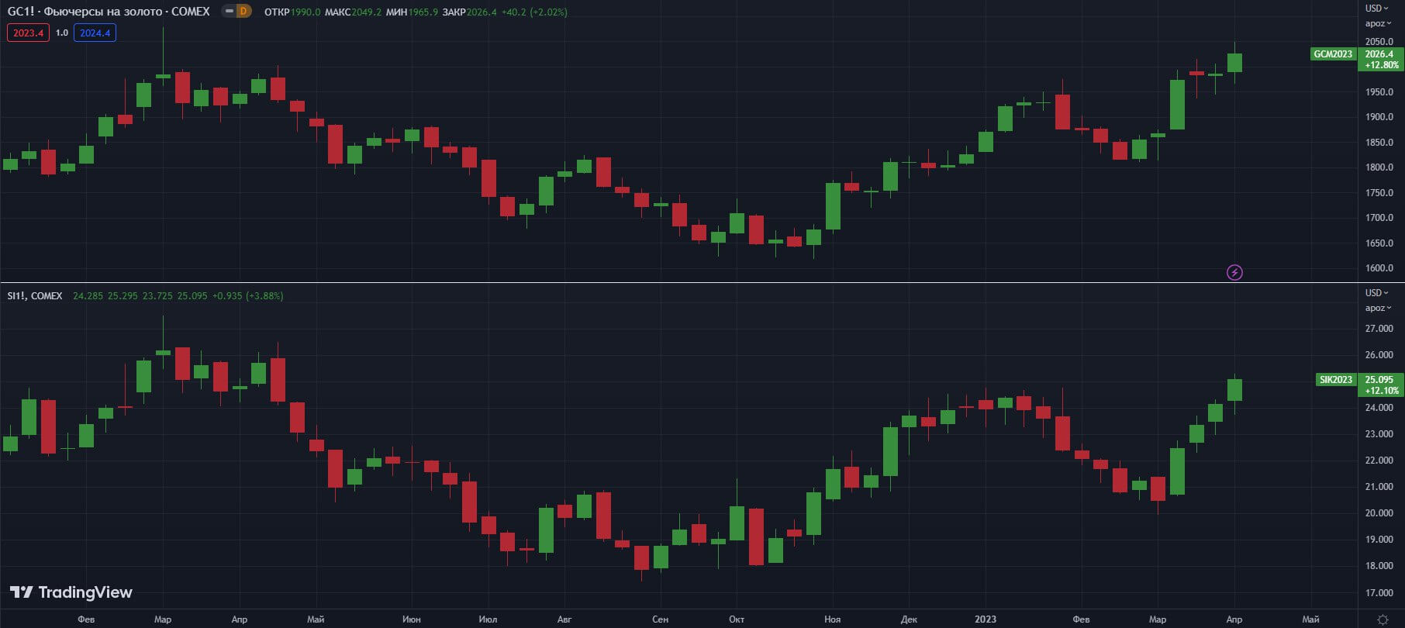
Task: Click the GC1! gold futures COMEX title
Action: pos(109,12)
